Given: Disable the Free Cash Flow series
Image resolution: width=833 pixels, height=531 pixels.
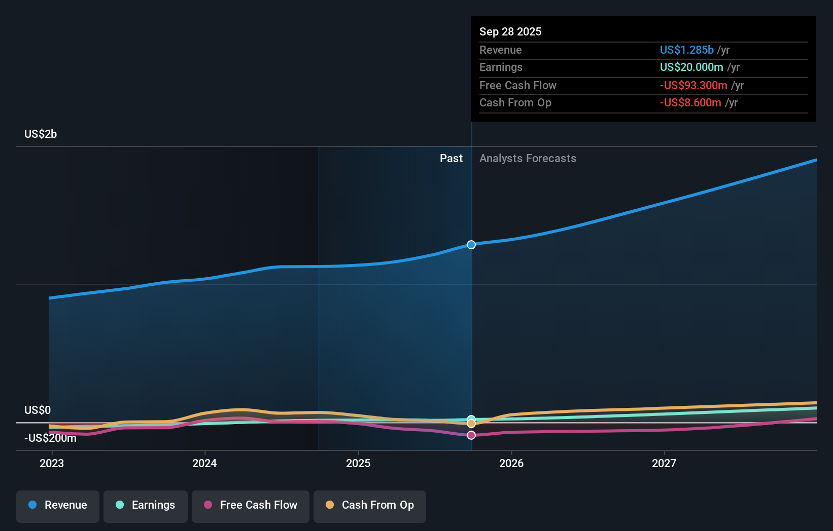Looking at the screenshot, I should tap(251, 506).
